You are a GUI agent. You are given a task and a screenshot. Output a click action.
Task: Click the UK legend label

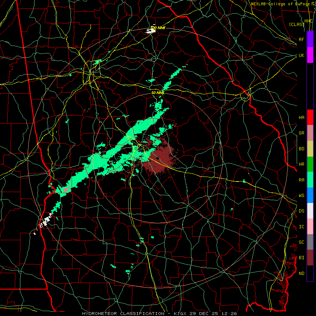coord(301,55)
